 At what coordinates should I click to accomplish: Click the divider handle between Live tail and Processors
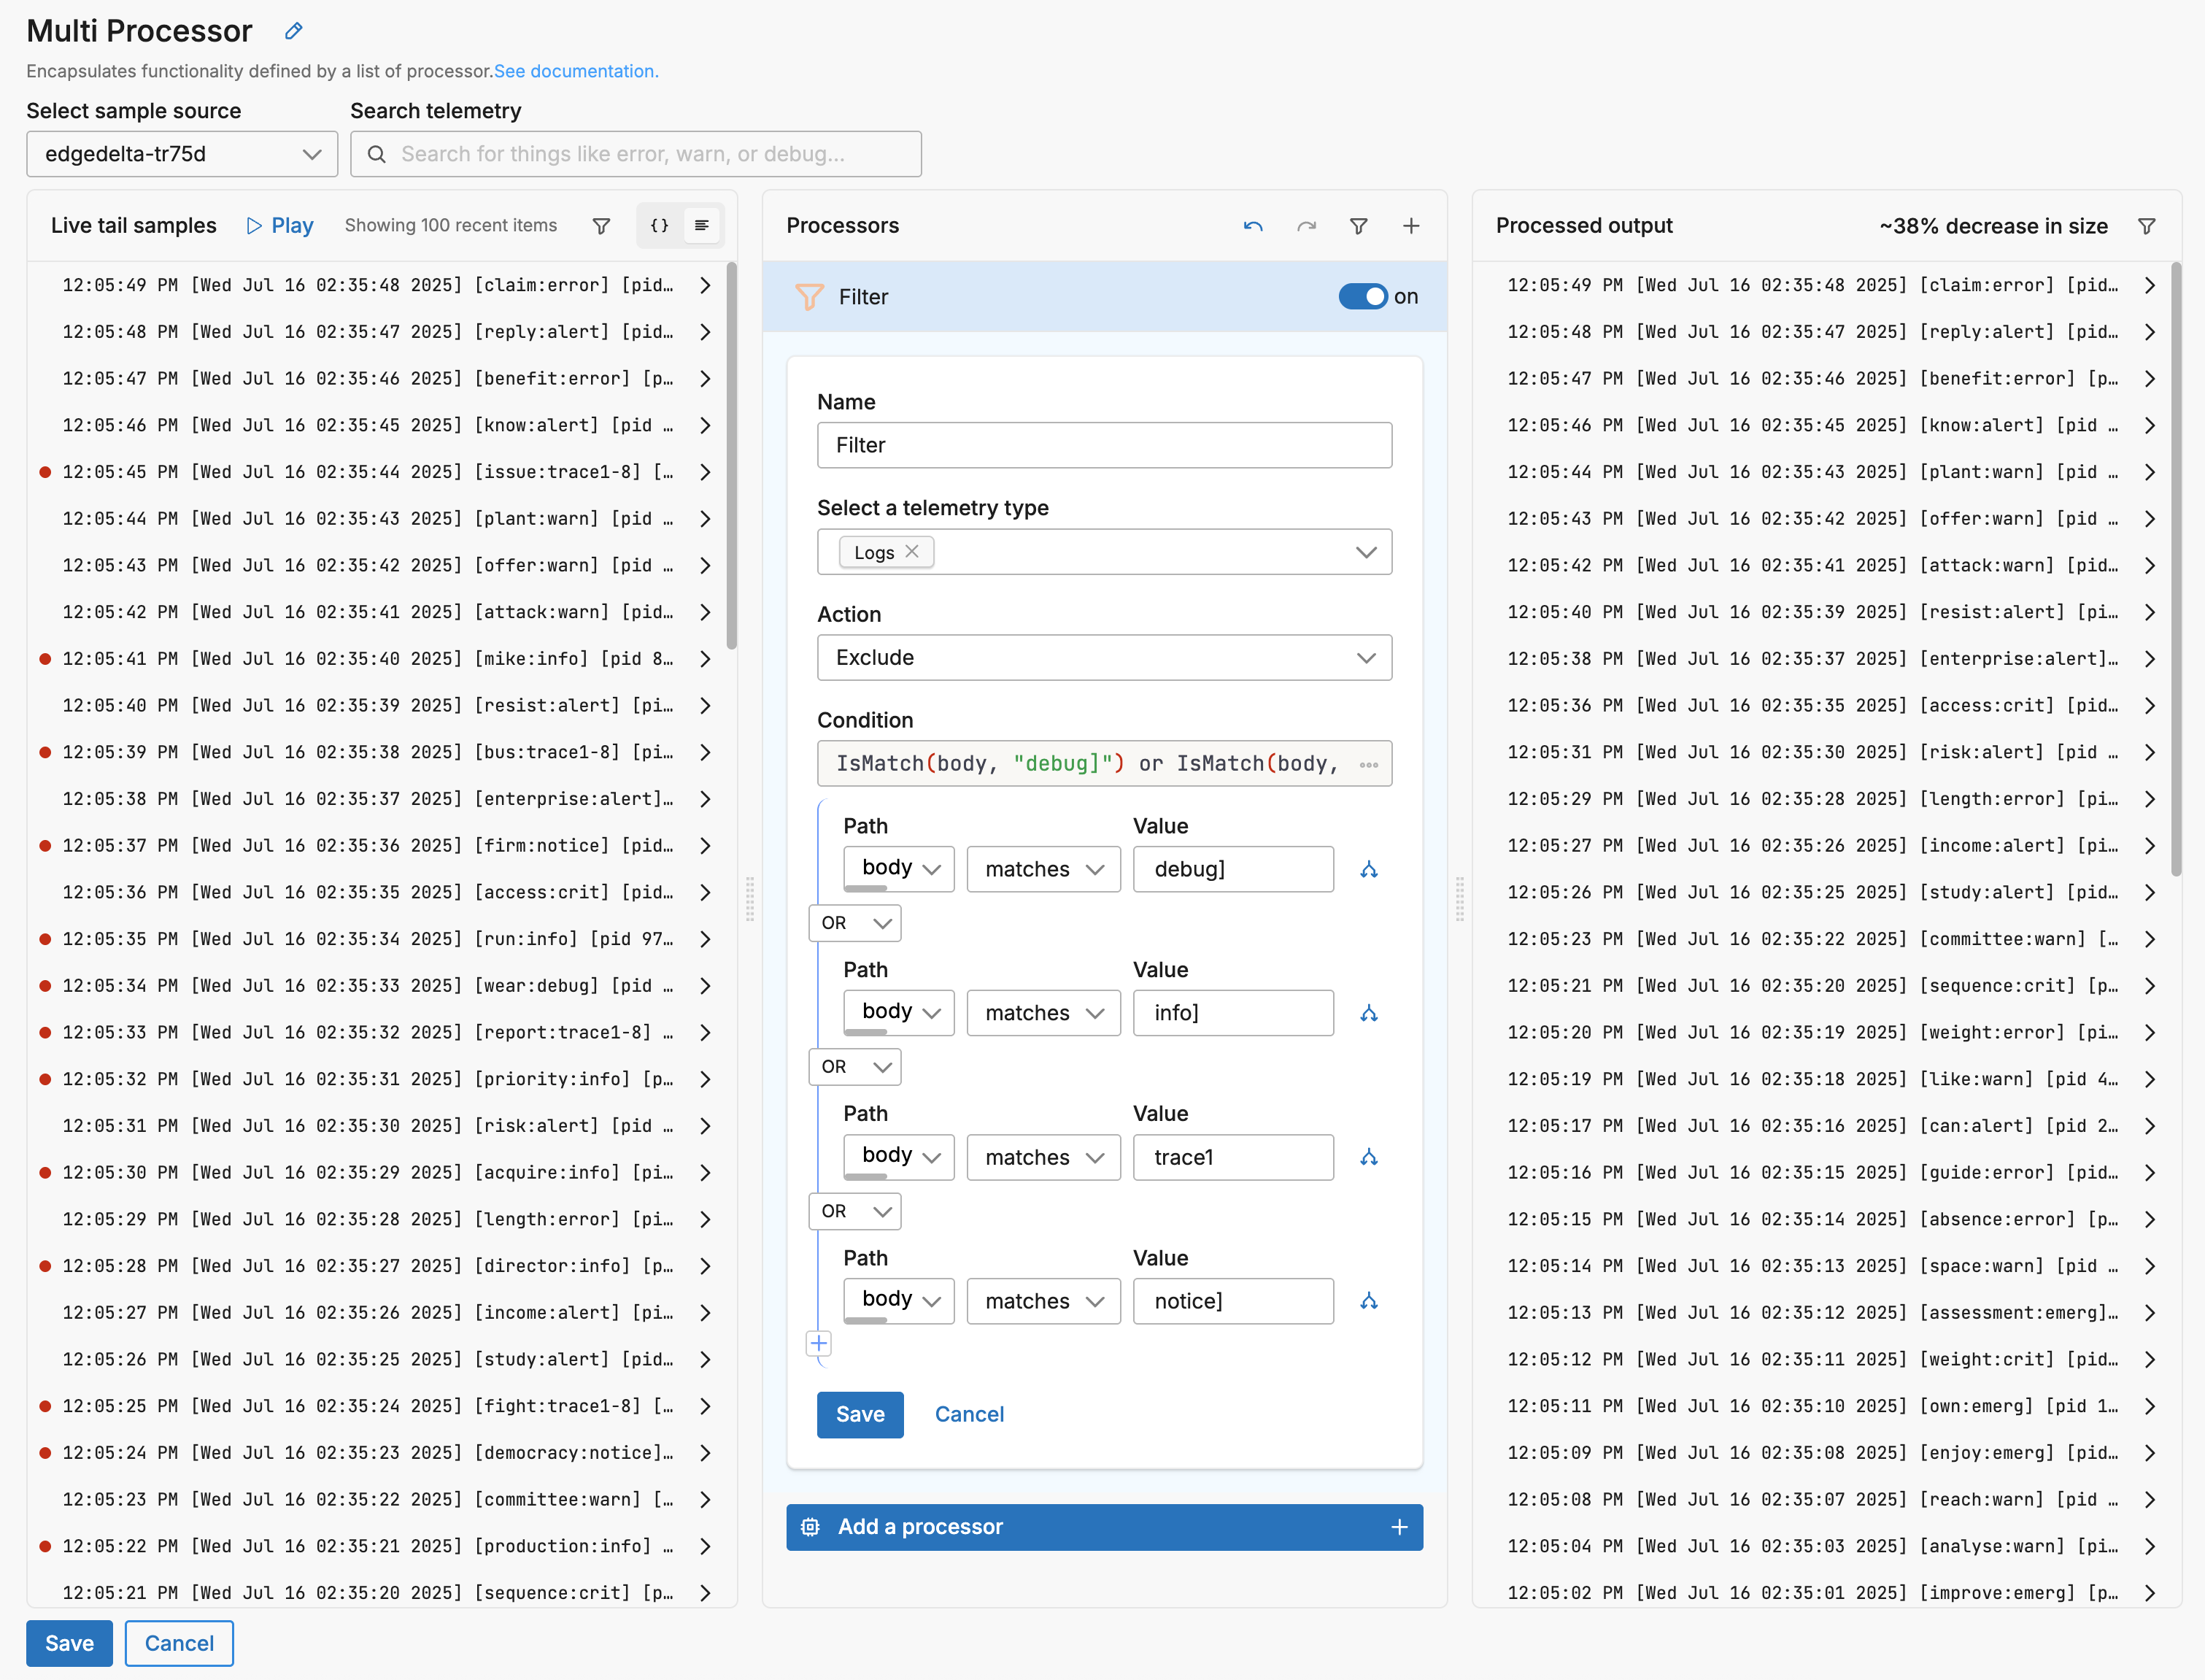(x=749, y=898)
